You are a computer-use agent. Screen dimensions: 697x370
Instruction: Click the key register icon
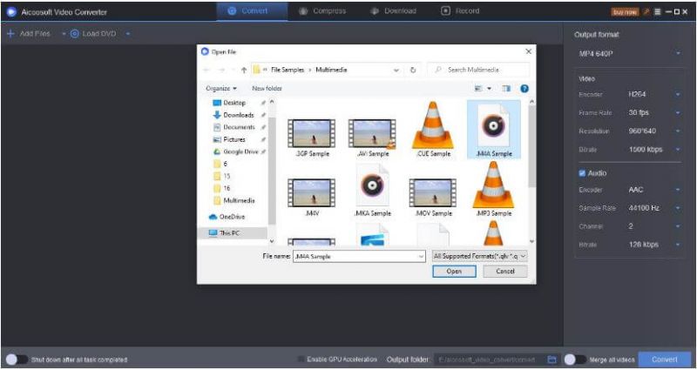pyautogui.click(x=646, y=12)
